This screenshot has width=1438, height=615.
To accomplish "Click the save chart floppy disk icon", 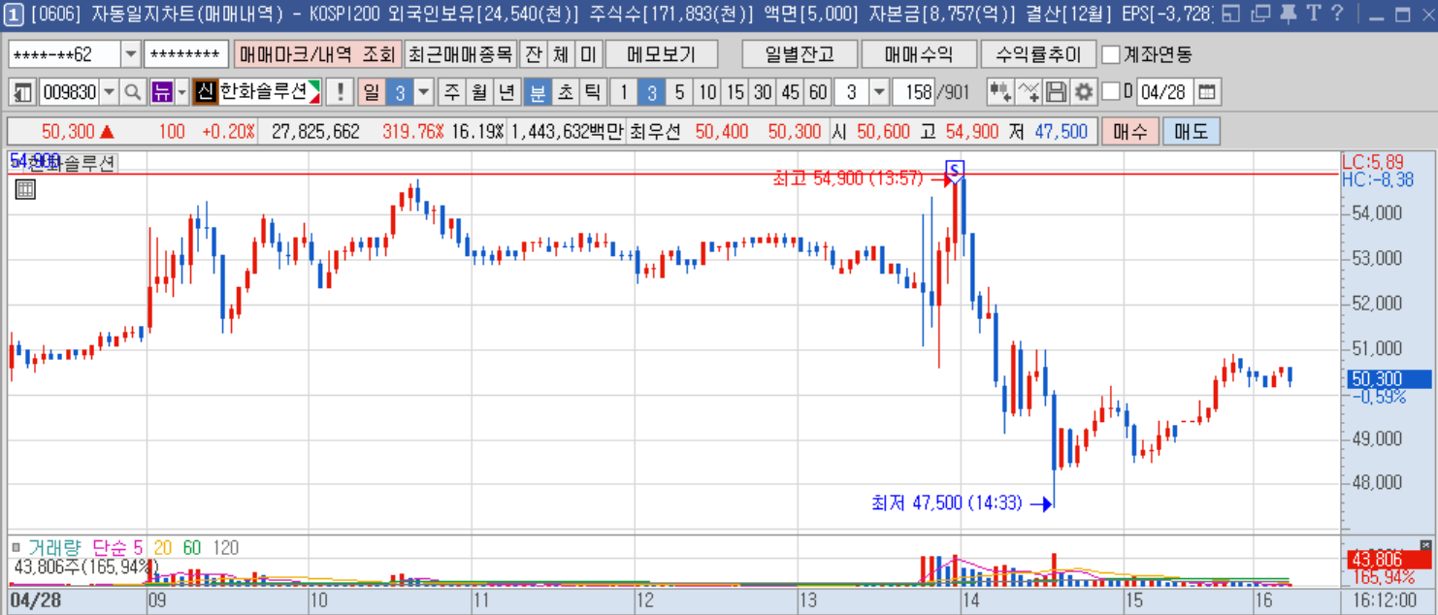I will (x=1057, y=92).
